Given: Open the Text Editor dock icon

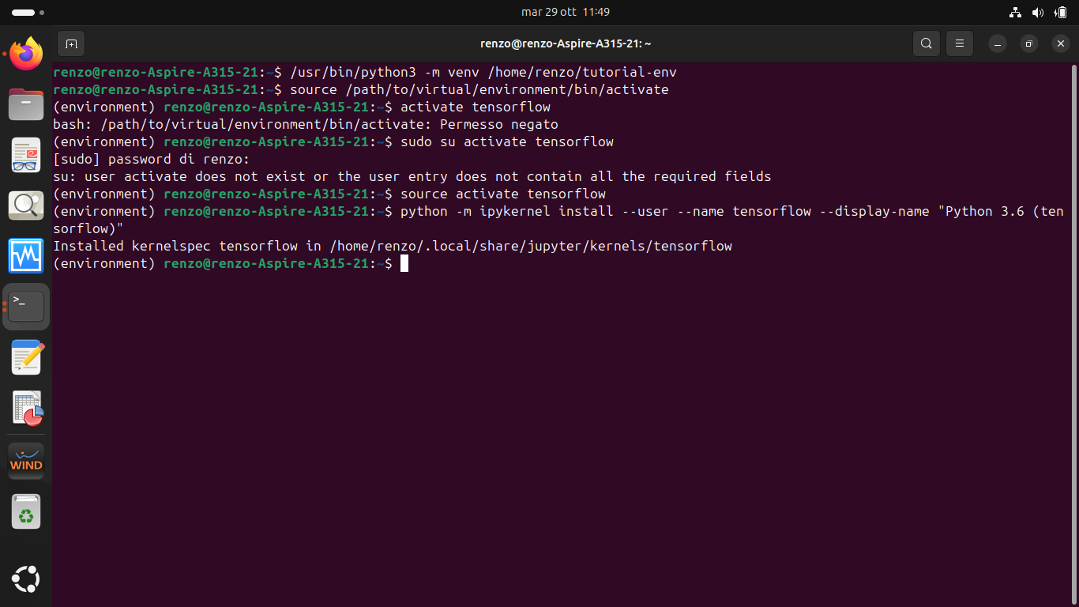Looking at the screenshot, I should click(26, 357).
